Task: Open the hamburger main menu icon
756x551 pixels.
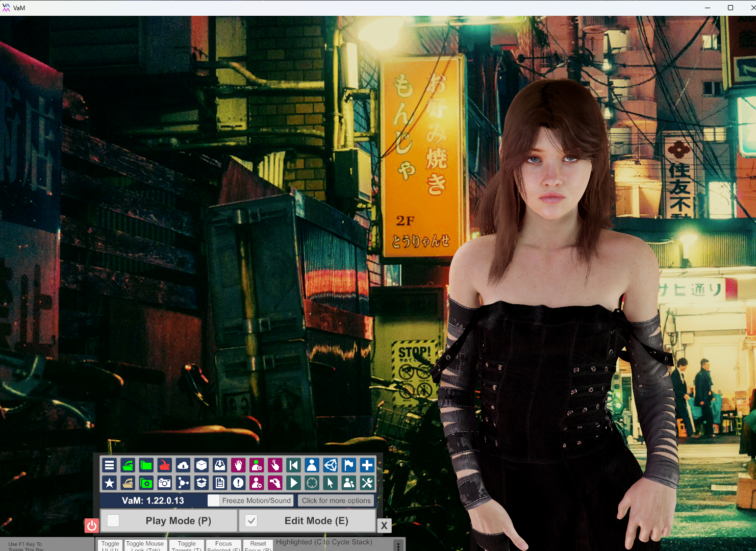Action: pos(109,465)
